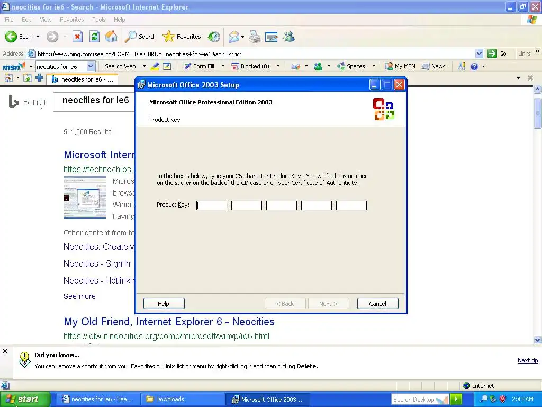Click Help button in Office Setup dialog
The height and width of the screenshot is (407, 542).
tap(164, 304)
